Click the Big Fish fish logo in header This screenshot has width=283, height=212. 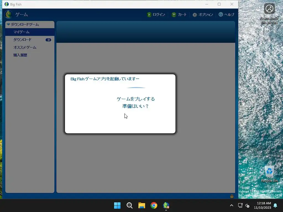[8, 14]
